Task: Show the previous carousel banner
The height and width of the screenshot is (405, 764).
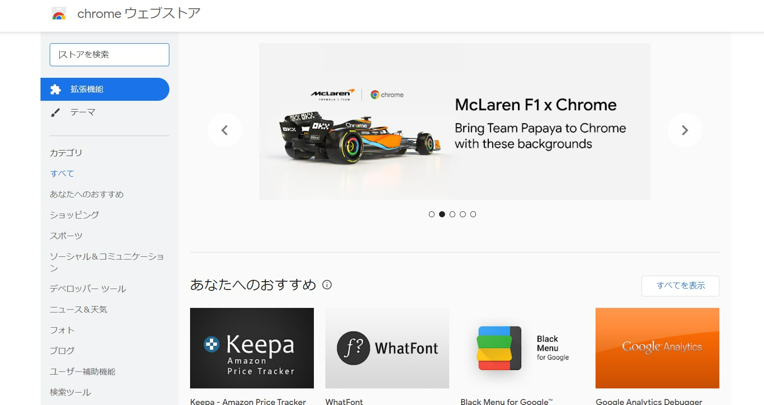Action: click(225, 130)
